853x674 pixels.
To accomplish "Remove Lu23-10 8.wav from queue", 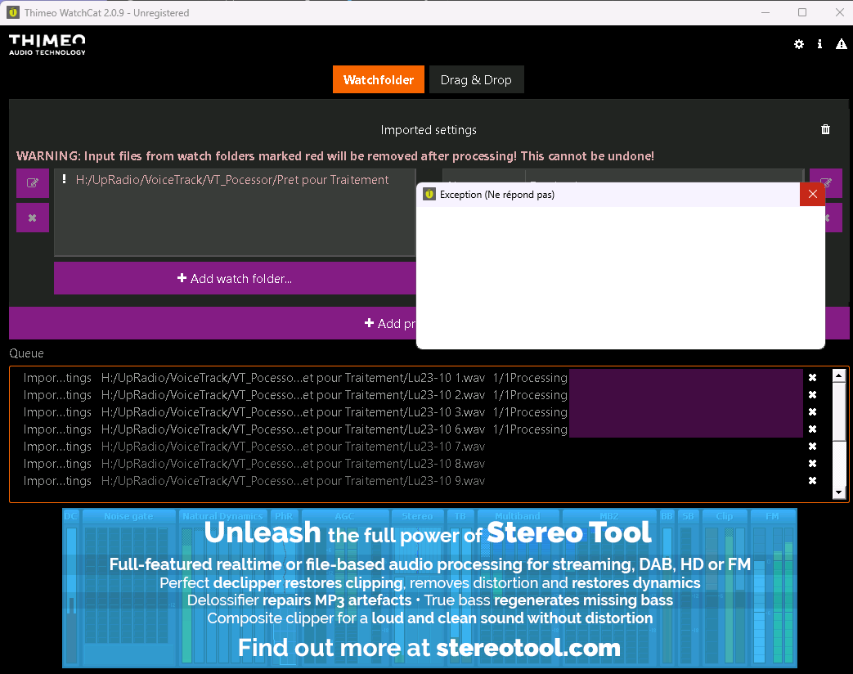I will pos(812,464).
